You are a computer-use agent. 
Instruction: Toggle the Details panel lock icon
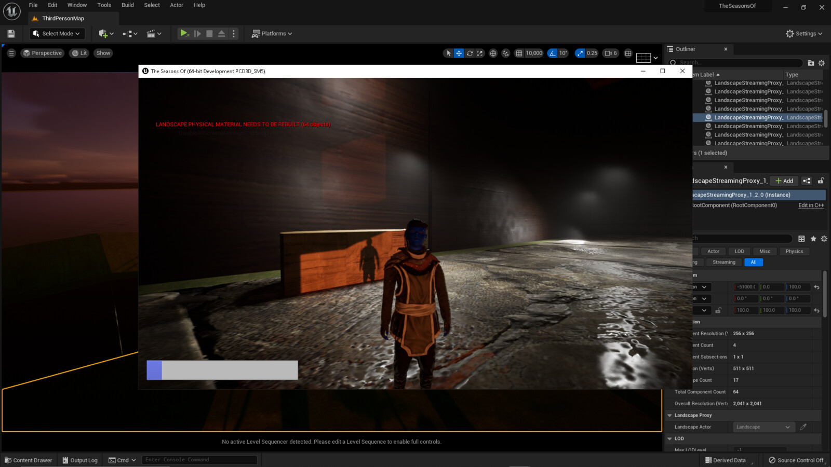click(821, 181)
